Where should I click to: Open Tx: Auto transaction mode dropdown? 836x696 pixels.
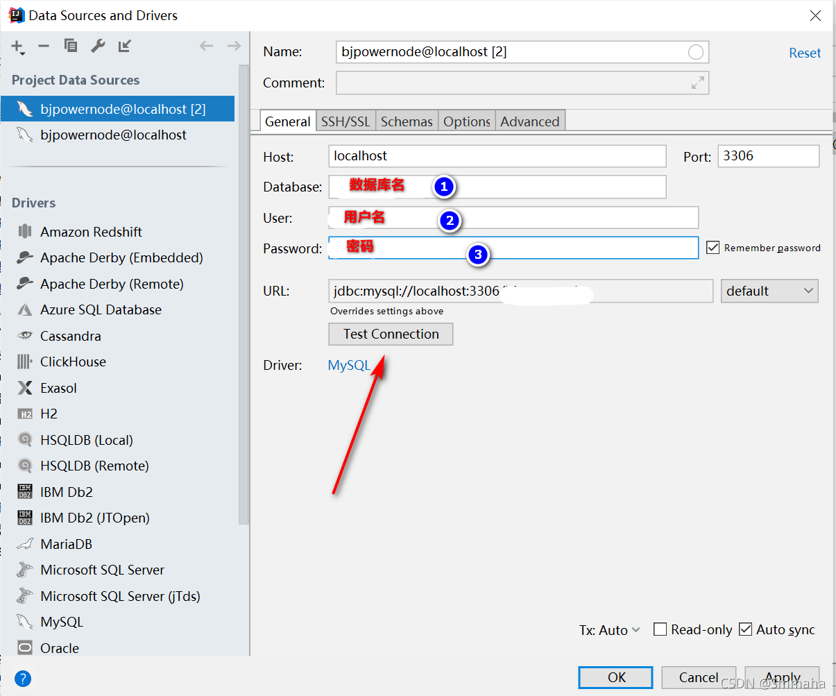[610, 630]
